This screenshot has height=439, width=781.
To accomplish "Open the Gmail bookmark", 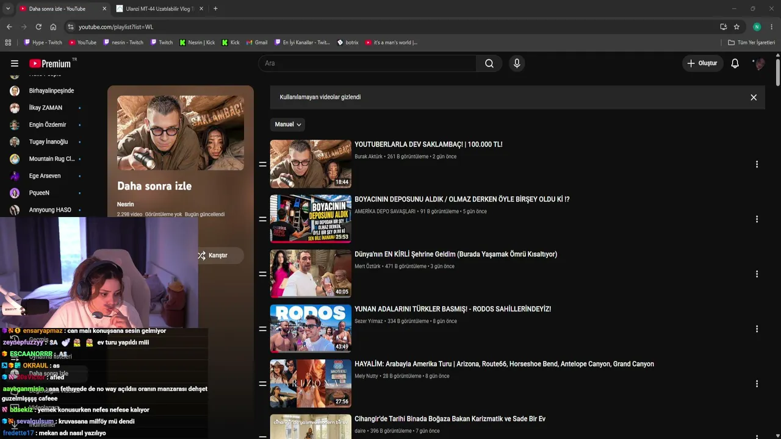I will (x=257, y=43).
